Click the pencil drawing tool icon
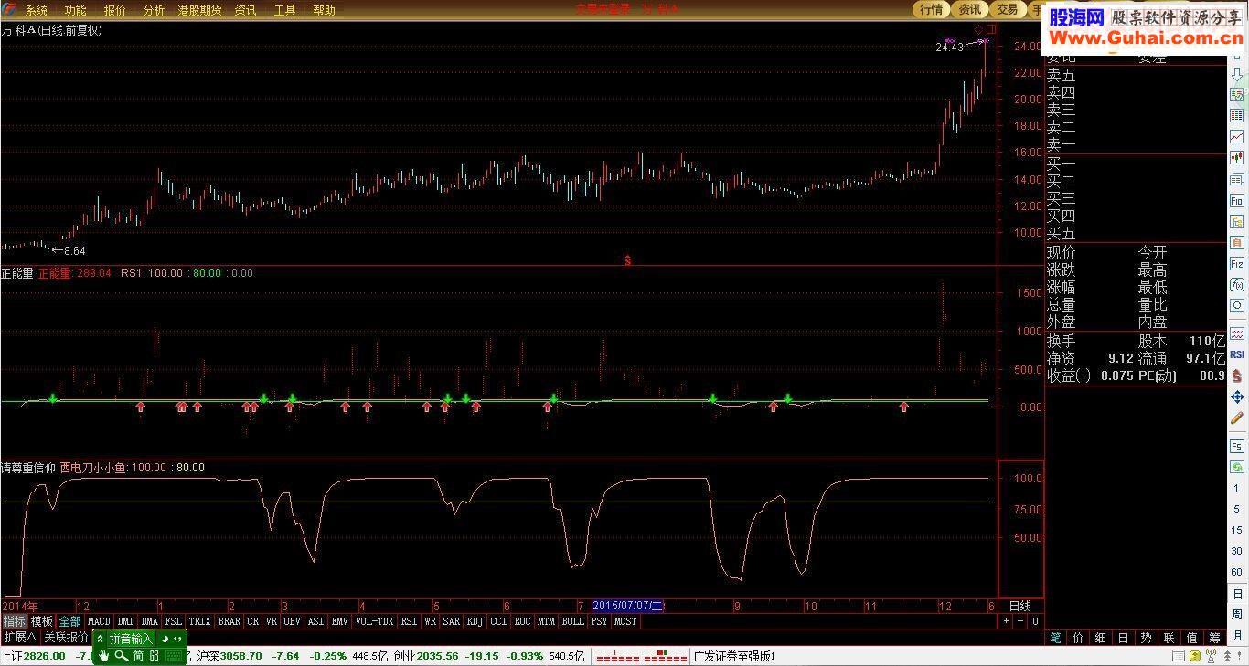Image resolution: width=1249 pixels, height=666 pixels. tap(1236, 418)
